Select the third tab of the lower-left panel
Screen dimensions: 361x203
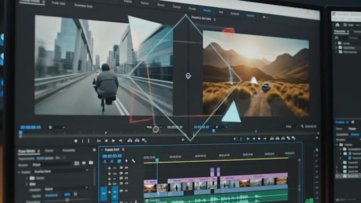pos(68,151)
